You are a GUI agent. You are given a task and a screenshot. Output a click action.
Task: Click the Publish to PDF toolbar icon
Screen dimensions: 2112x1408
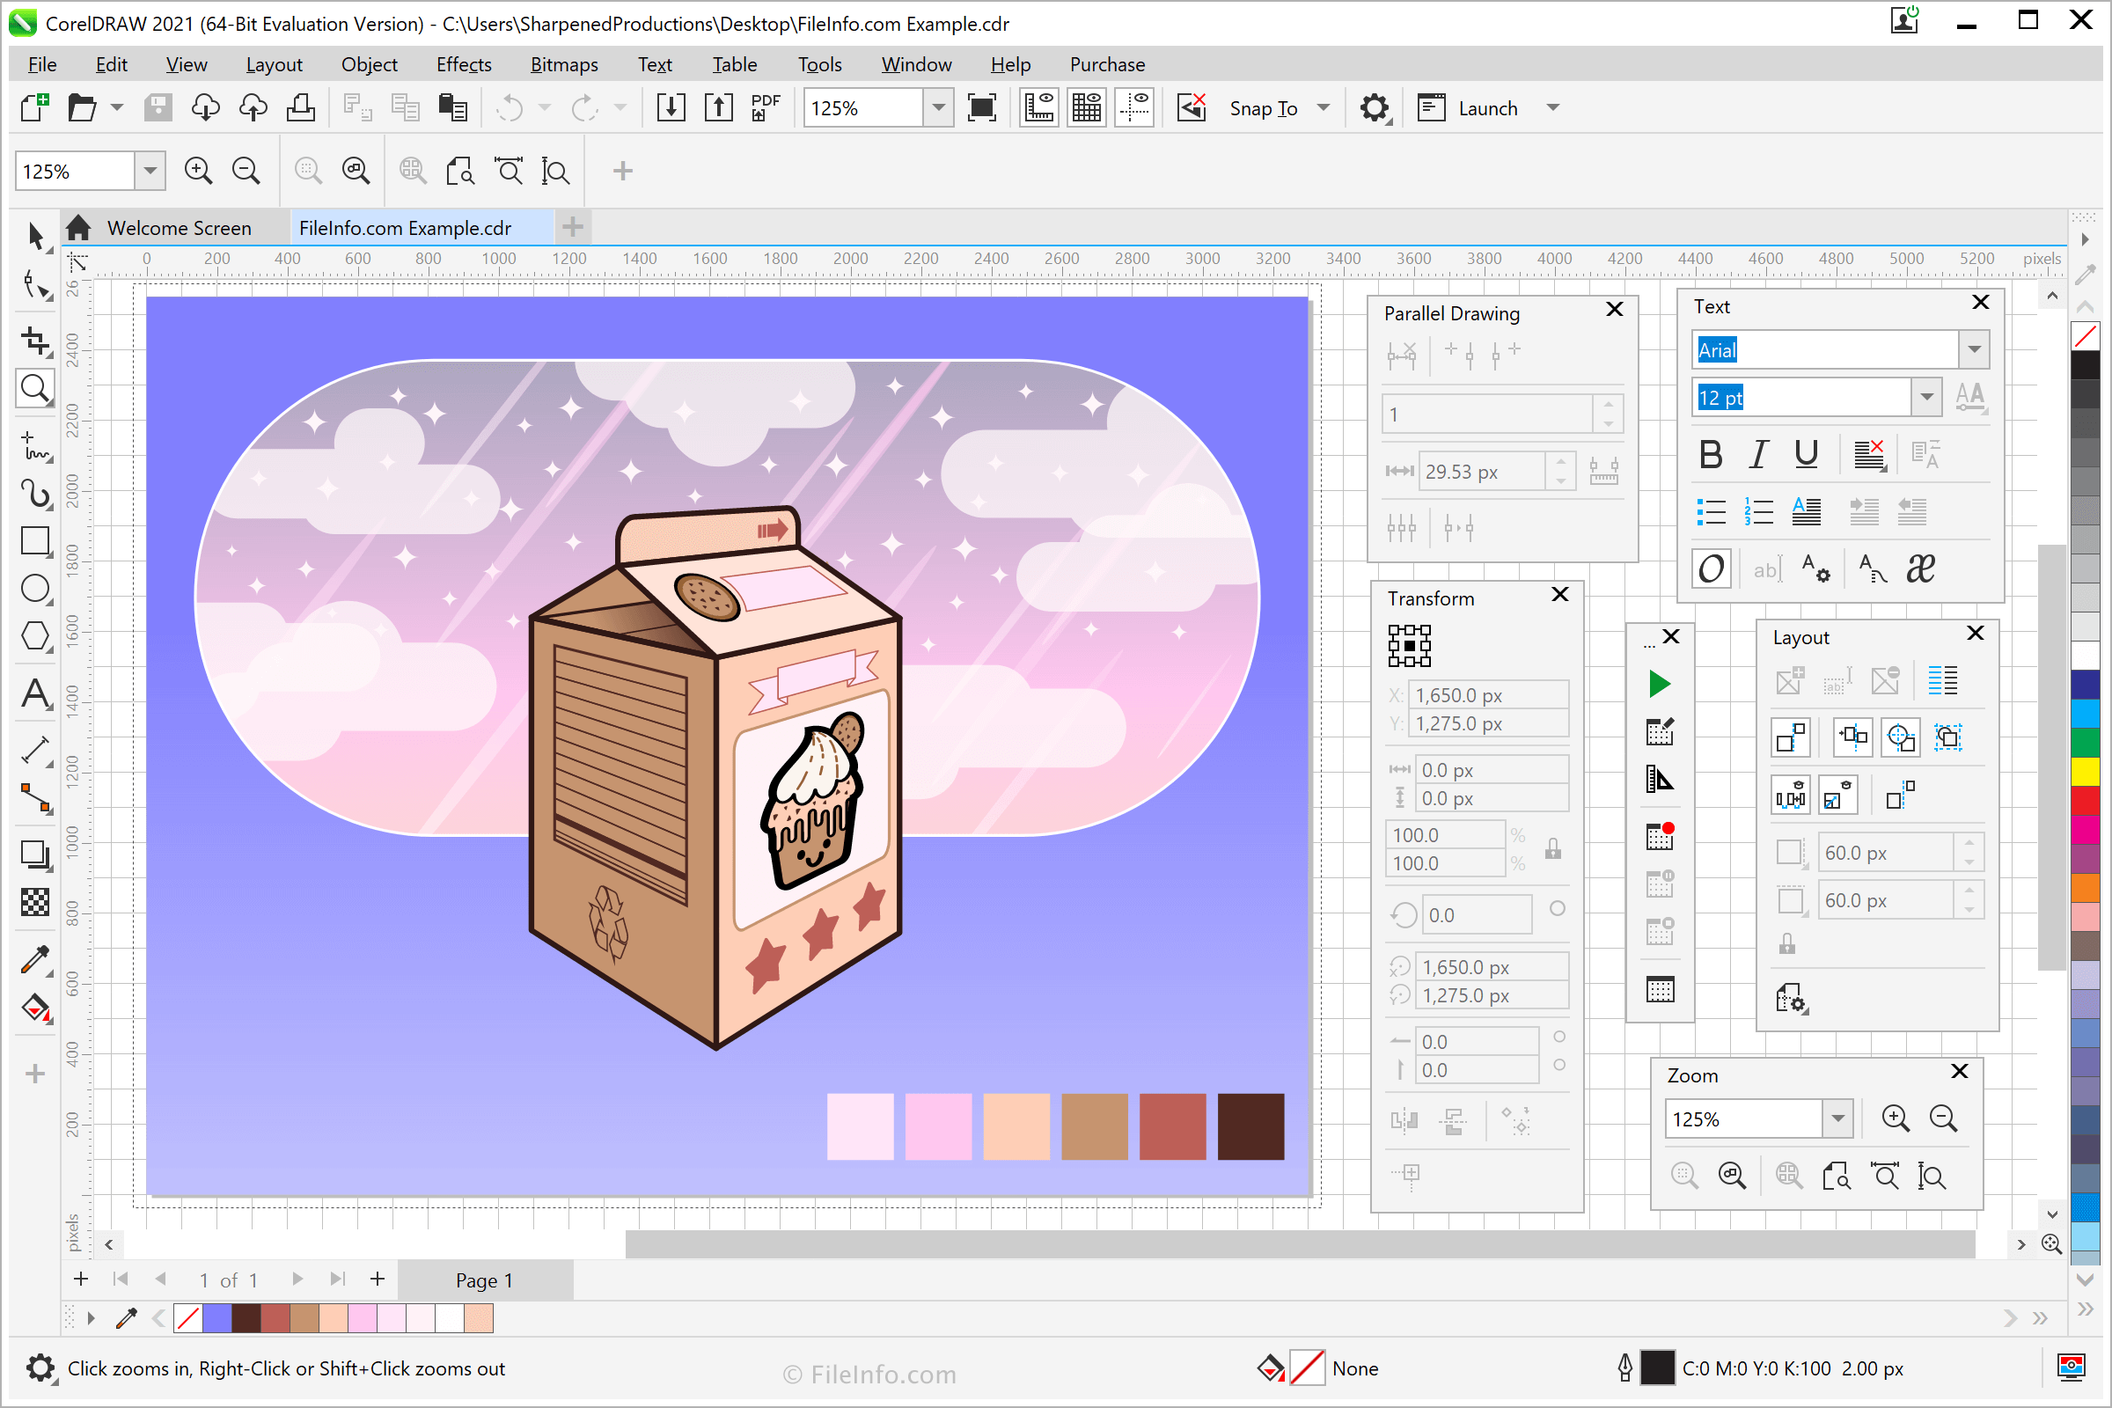(x=764, y=106)
